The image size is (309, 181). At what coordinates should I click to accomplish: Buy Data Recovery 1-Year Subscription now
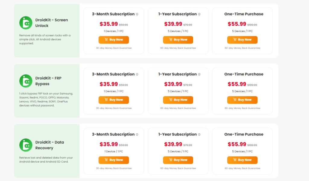click(x=178, y=160)
